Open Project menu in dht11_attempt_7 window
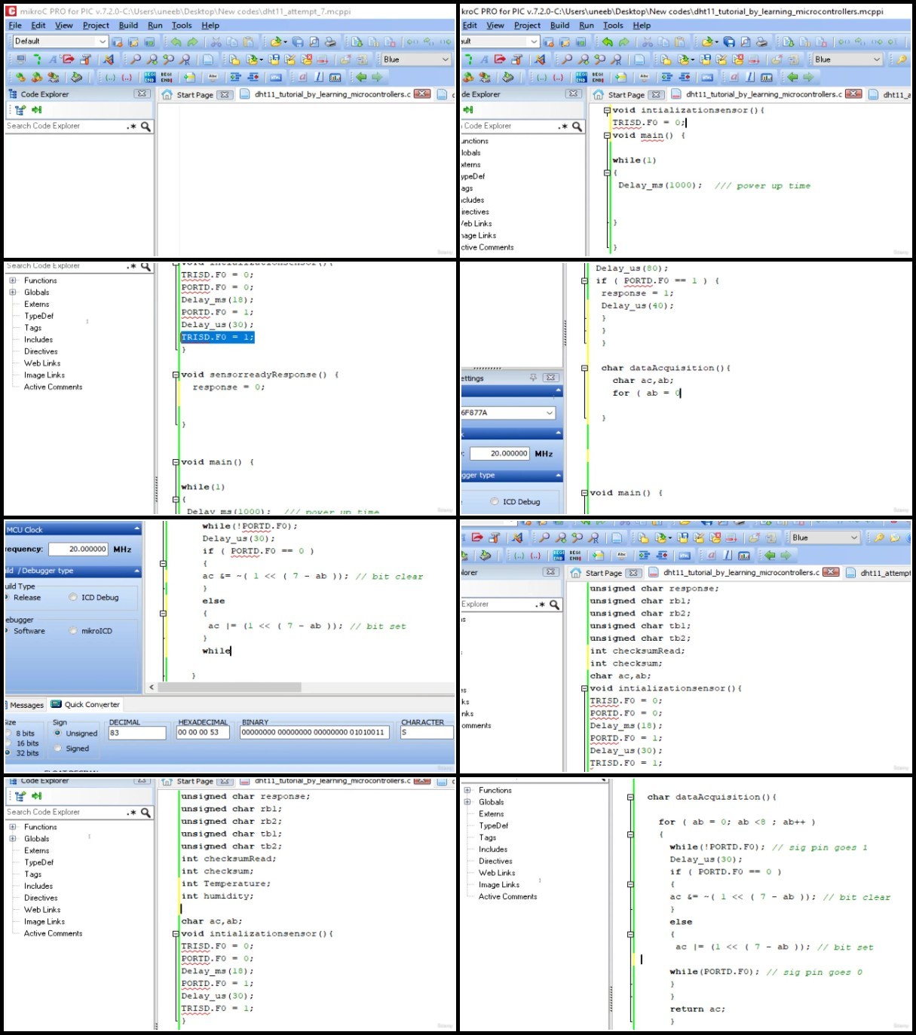916x1035 pixels. click(96, 25)
